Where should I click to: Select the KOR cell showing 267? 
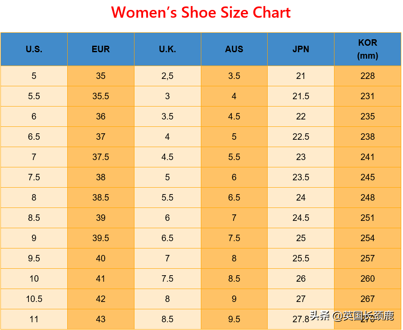pyautogui.click(x=368, y=299)
